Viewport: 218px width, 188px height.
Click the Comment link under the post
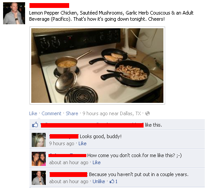pyautogui.click(x=52, y=113)
